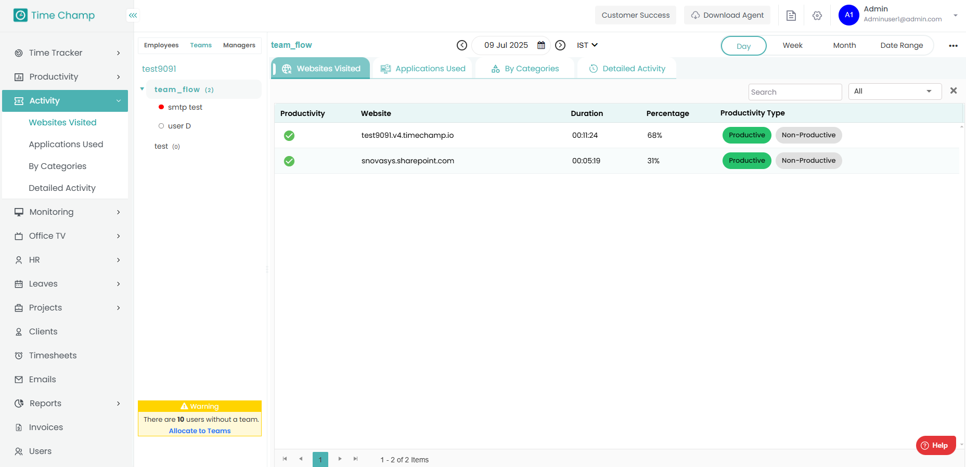The width and height of the screenshot is (966, 467).
Task: Click the Download Agent button
Action: click(x=727, y=16)
